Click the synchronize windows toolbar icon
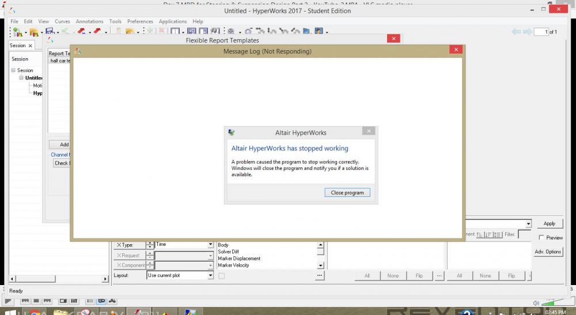 (215, 32)
